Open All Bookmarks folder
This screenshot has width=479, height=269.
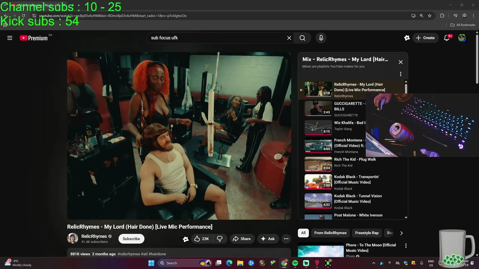(x=463, y=25)
